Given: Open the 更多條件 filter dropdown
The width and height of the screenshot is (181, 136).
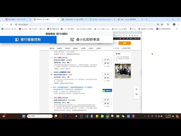Looking at the screenshot, I should pyautogui.click(x=92, y=48).
